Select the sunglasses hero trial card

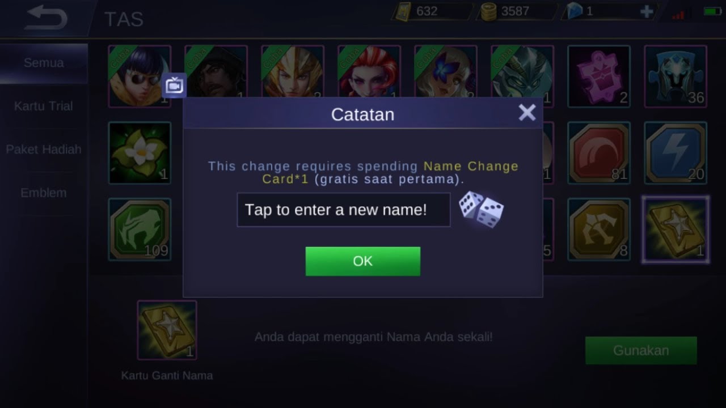[x=140, y=76]
